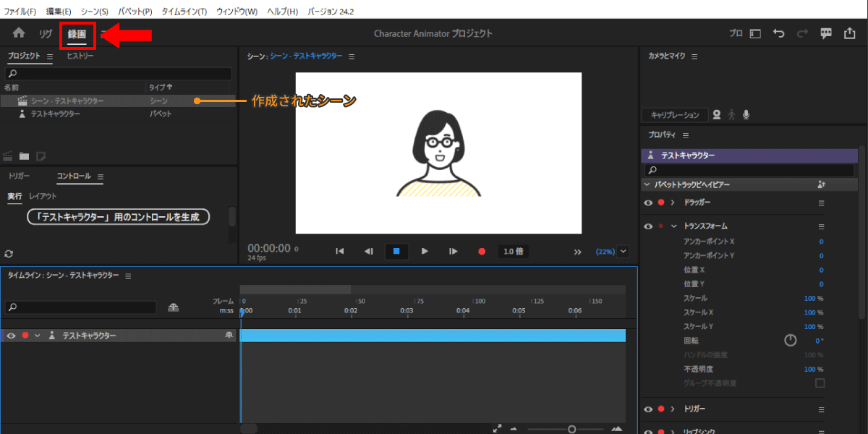868x434 pixels.
Task: Click the puppet add icon in track behaviors header
Action: (x=821, y=185)
